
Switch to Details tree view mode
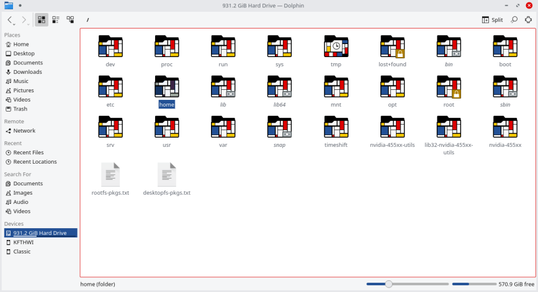click(x=70, y=20)
